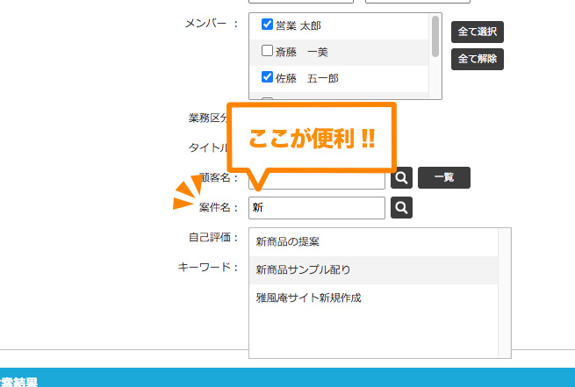Viewport: 575px width, 387px height.
Task: Click the 斎藤 一美 name in member list
Action: tap(301, 52)
